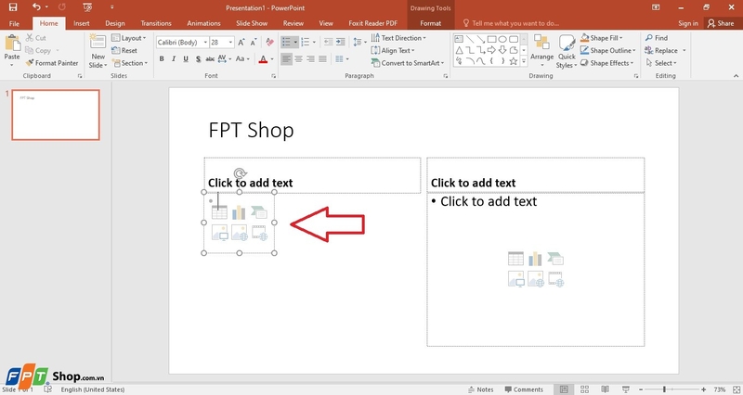Click the Share button

721,23
